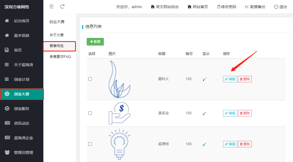Check the box for the 超硬核 row
The height and width of the screenshot is (162, 293).
pyautogui.click(x=90, y=144)
